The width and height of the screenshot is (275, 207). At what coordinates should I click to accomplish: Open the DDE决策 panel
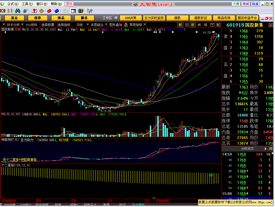click(x=131, y=18)
